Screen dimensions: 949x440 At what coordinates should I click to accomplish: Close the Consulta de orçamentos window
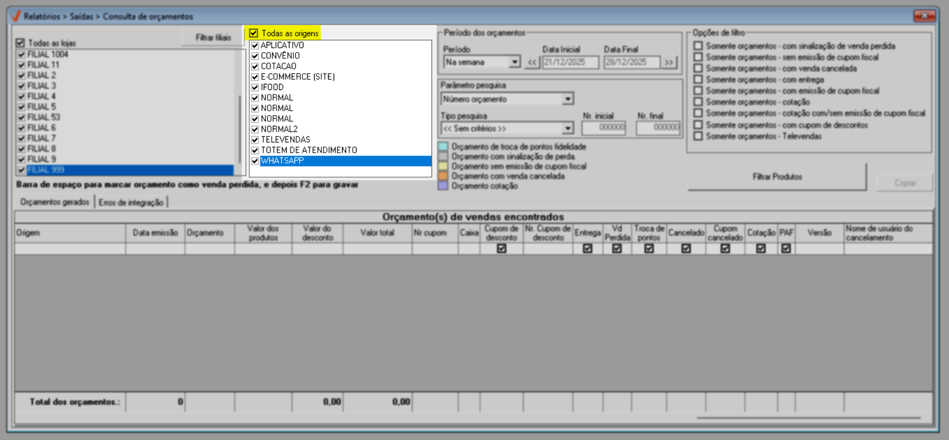(924, 16)
